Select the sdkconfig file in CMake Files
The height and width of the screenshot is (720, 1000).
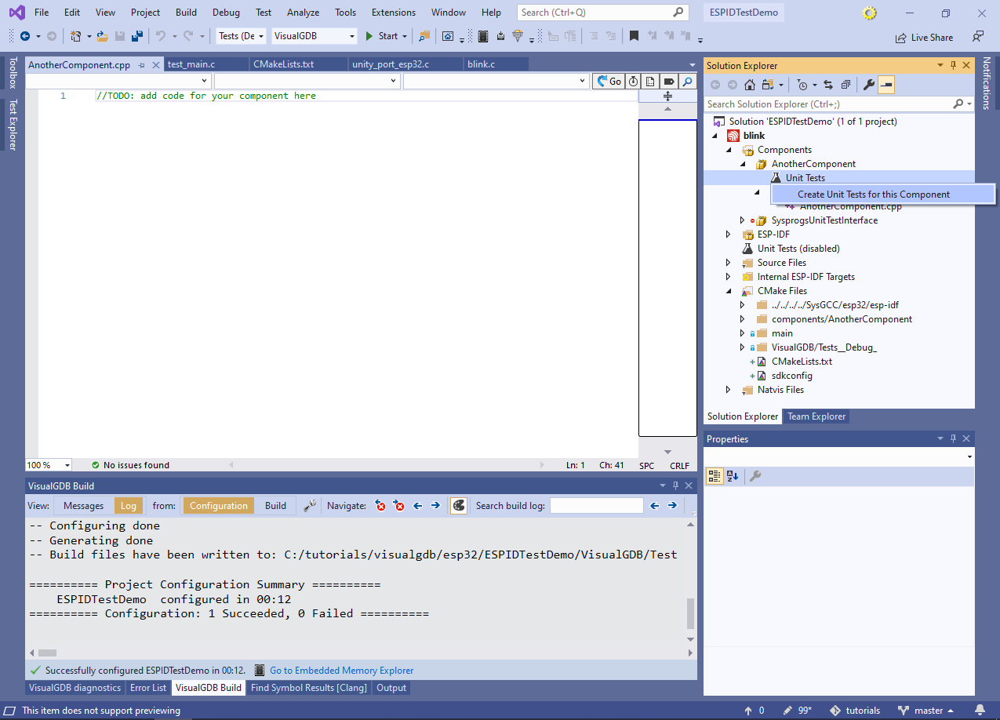[791, 376]
